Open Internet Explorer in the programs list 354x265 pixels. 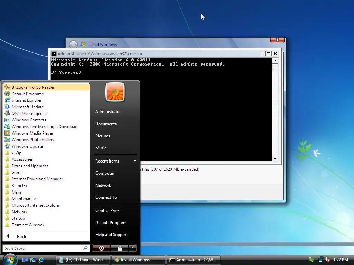coord(46,100)
